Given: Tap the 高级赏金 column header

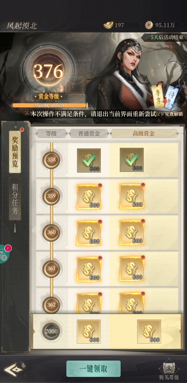Looking at the screenshot, I should point(144,133).
